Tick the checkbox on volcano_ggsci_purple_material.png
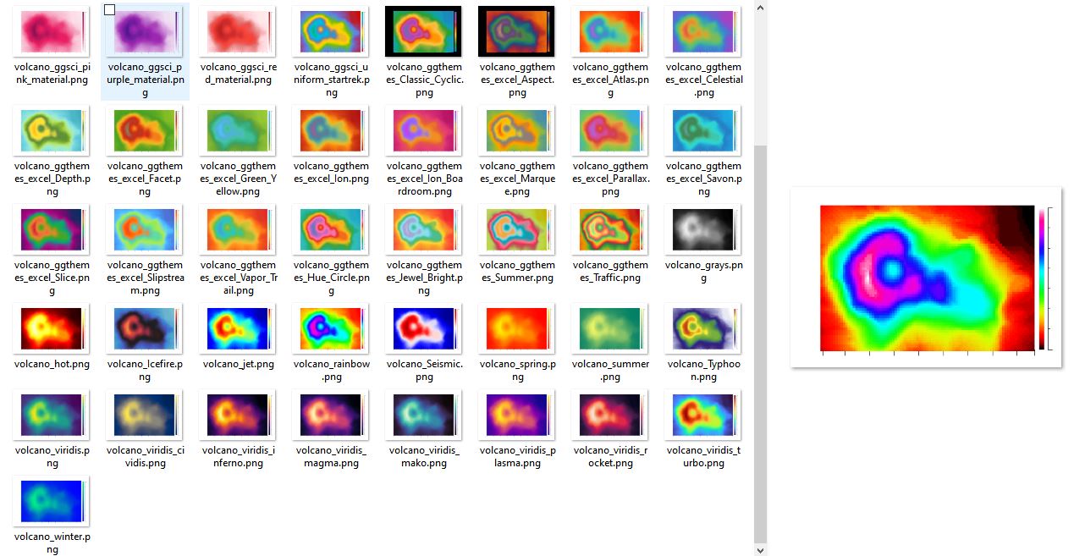This screenshot has height=556, width=1074. [x=109, y=10]
